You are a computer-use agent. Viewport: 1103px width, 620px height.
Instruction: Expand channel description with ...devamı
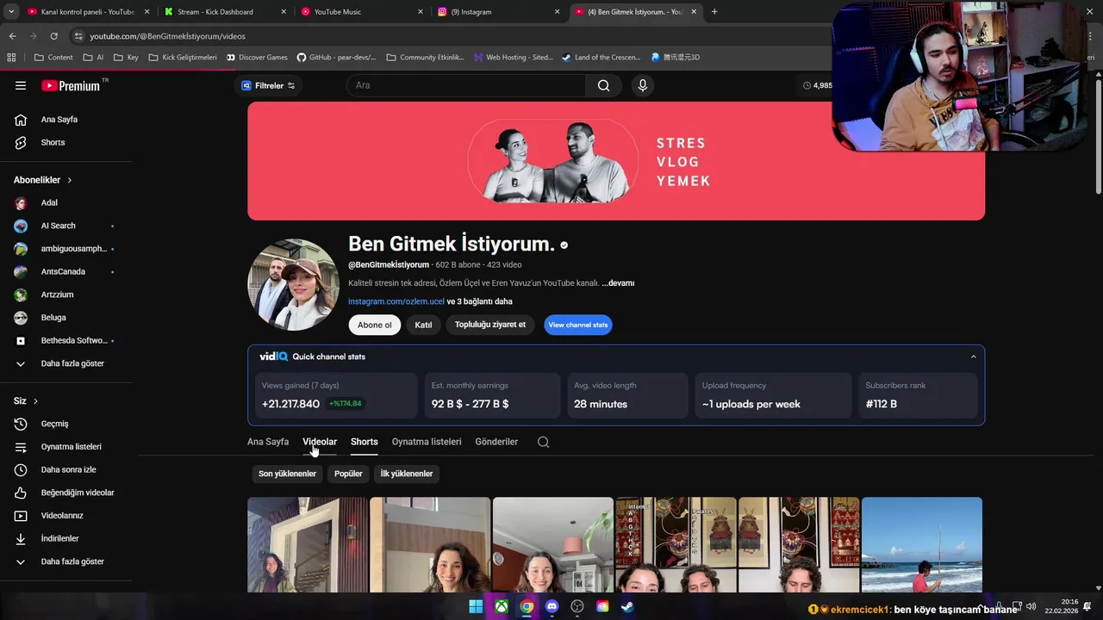(618, 282)
